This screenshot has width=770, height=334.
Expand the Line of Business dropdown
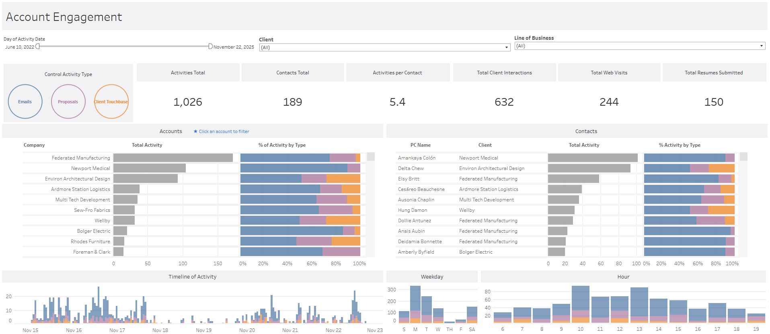point(640,46)
